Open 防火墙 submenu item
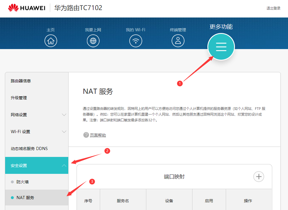This screenshot has height=210, width=288. click(x=37, y=182)
